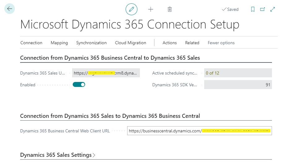This screenshot has height=167, width=289.
Task: Open the Connection menu
Action: click(31, 43)
